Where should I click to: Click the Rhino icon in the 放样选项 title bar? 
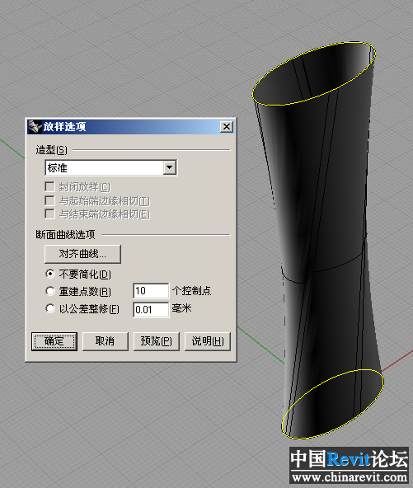[x=35, y=127]
